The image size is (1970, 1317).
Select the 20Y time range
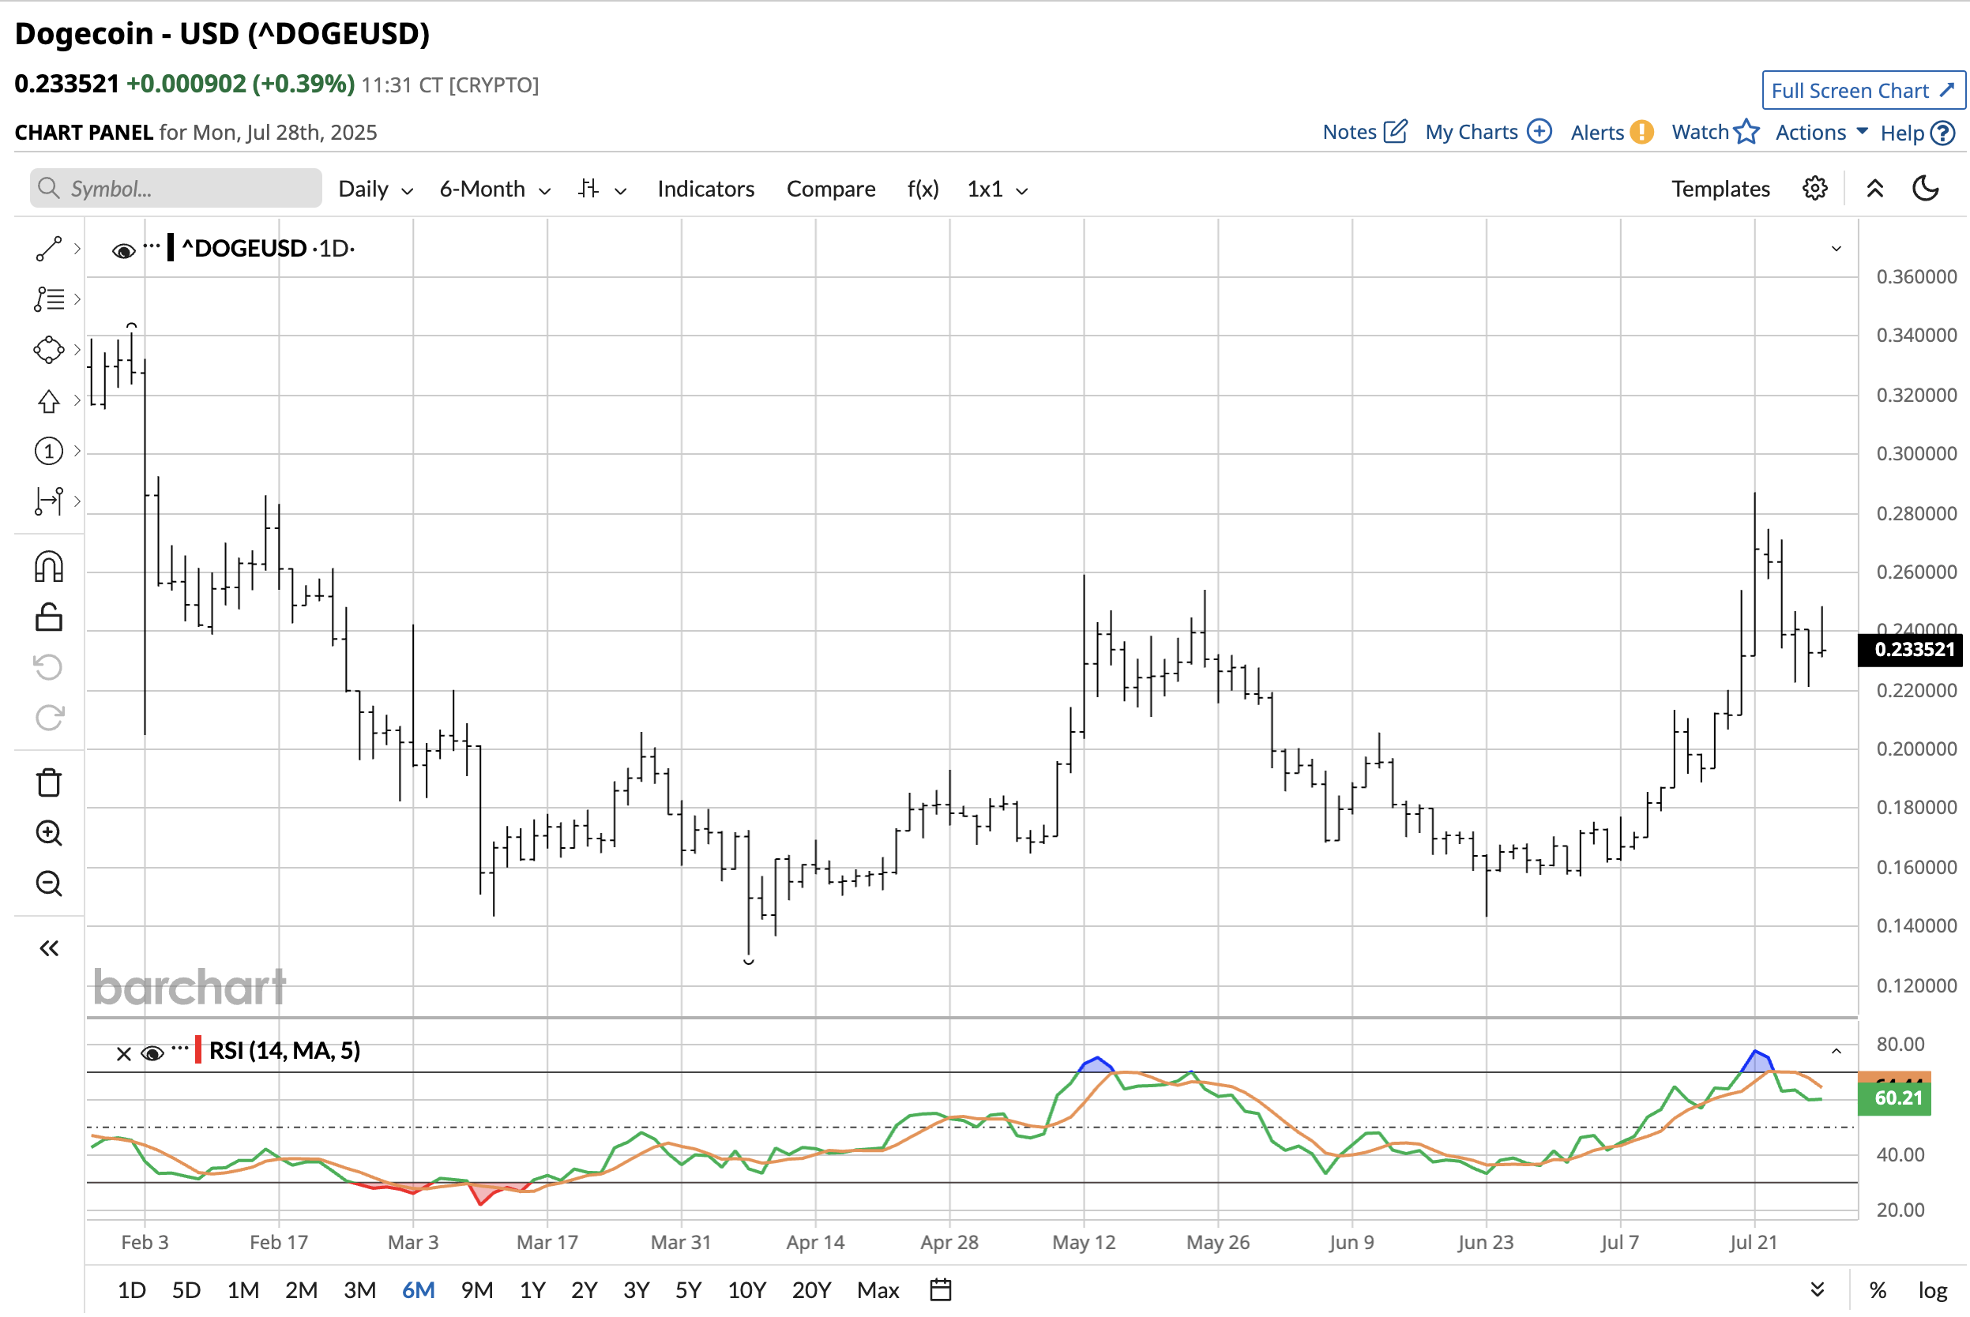(x=810, y=1289)
